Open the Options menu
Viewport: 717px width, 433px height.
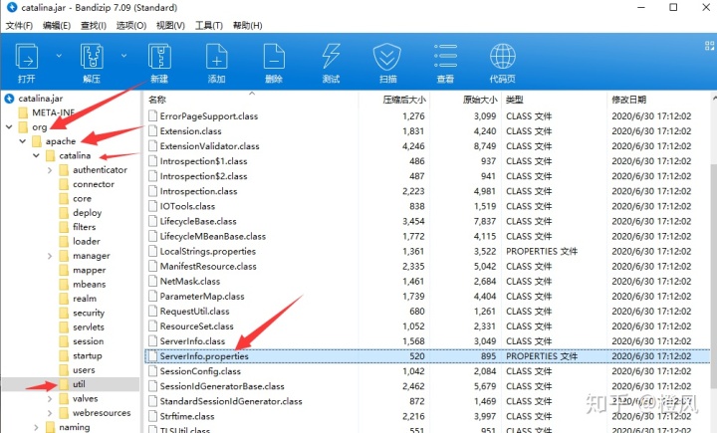[x=131, y=26]
